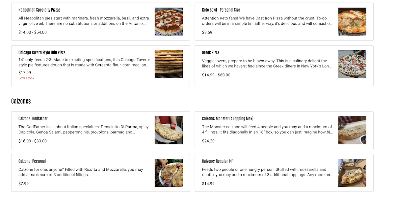Open the Calzone: Regular 14" image
395x198 pixels.
(352, 173)
